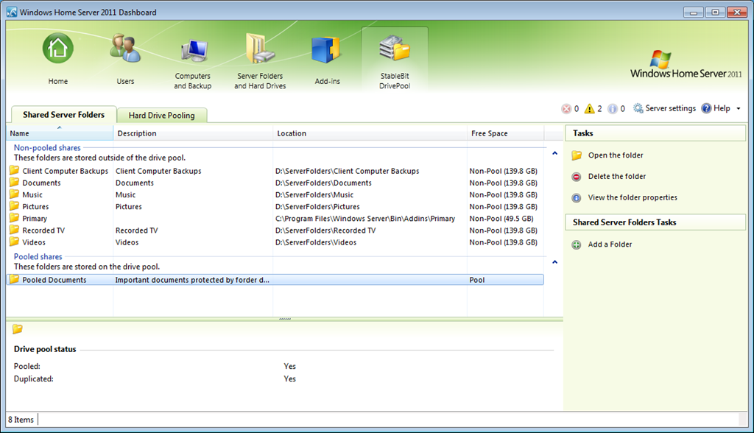Sort by the Name column header
Screen dimensions: 754x433
coord(60,133)
